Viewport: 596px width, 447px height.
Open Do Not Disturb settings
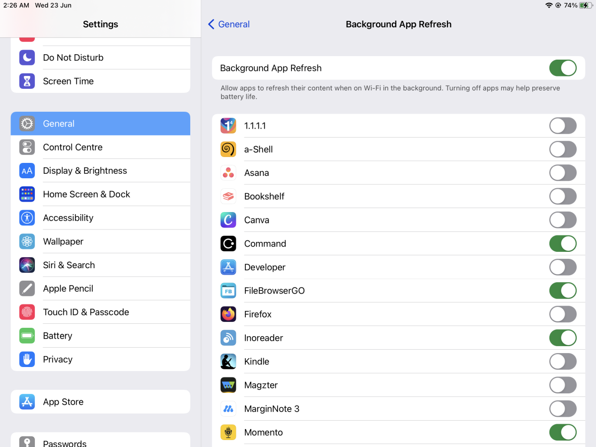point(100,58)
